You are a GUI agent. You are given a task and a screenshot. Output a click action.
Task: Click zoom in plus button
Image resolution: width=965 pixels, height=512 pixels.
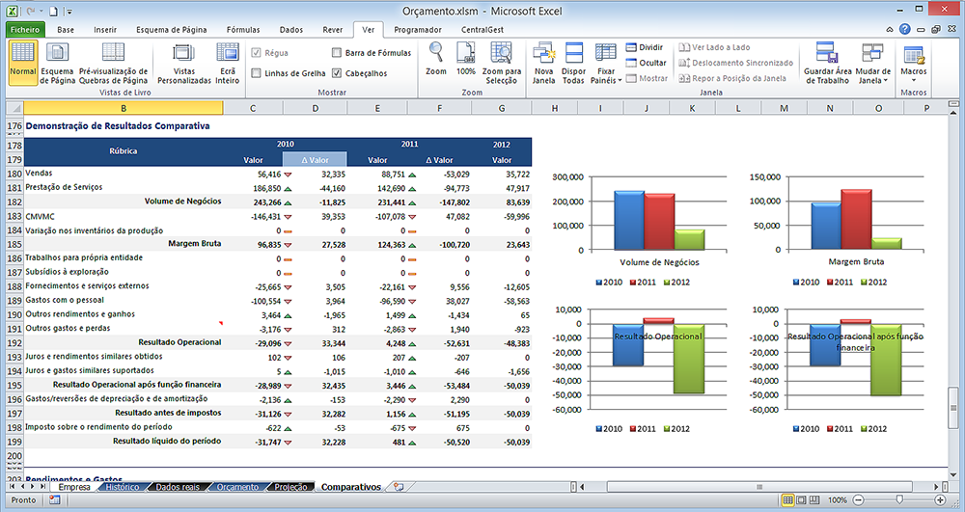pyautogui.click(x=940, y=499)
